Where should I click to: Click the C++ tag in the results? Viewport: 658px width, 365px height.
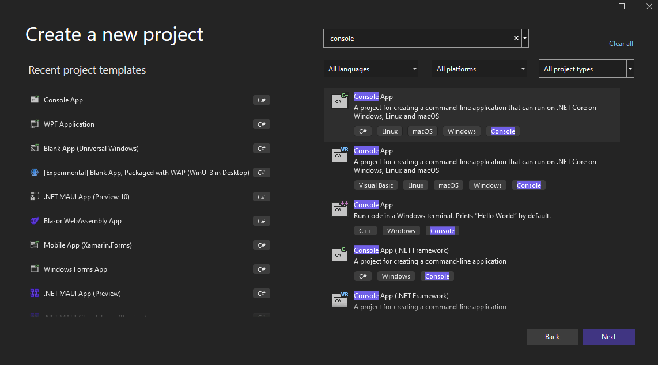(x=365, y=231)
